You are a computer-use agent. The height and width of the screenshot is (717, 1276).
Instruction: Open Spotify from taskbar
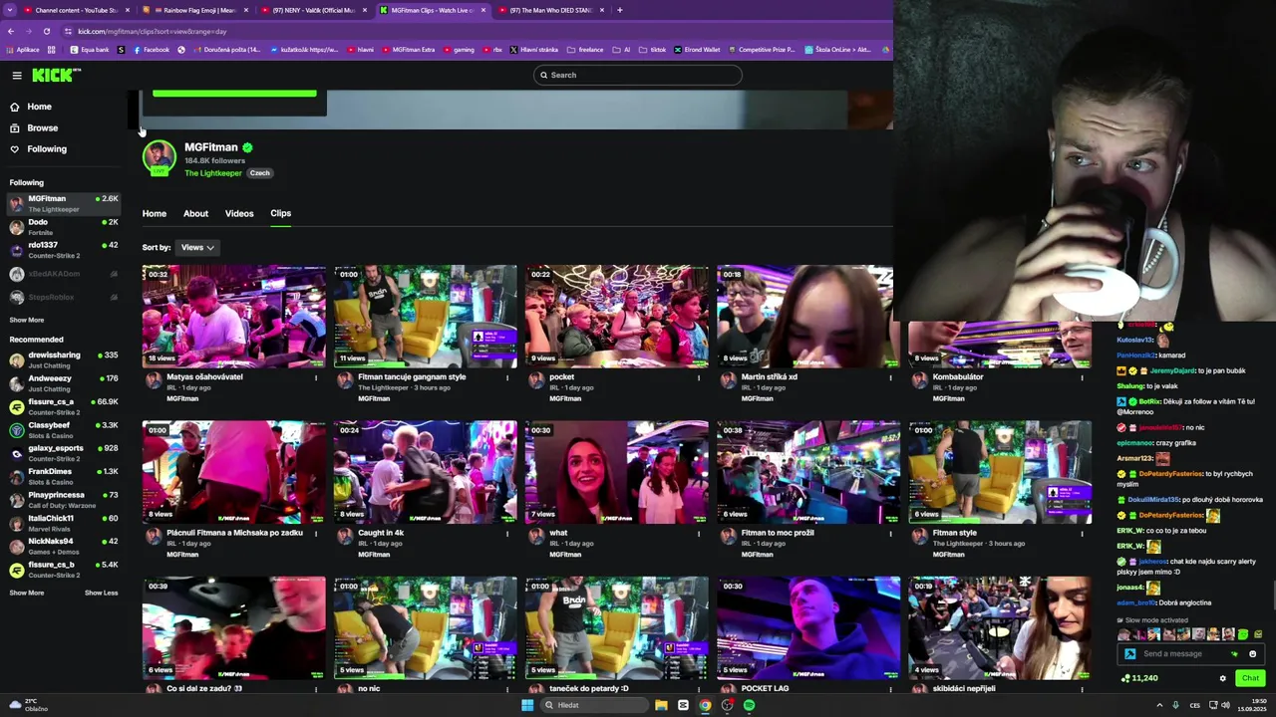(749, 705)
